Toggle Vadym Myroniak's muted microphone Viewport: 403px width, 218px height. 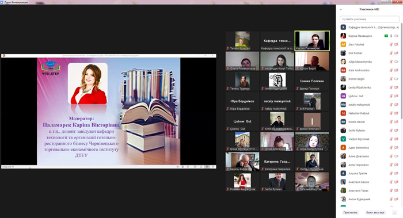coord(391,139)
